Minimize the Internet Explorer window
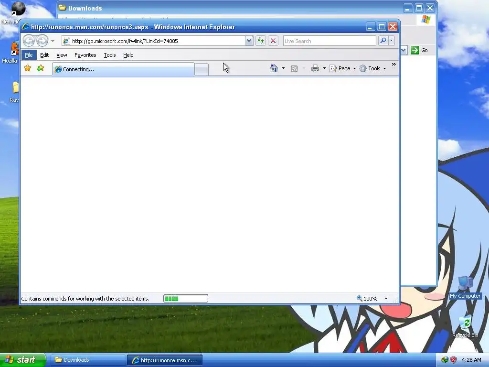489x367 pixels. [370, 27]
